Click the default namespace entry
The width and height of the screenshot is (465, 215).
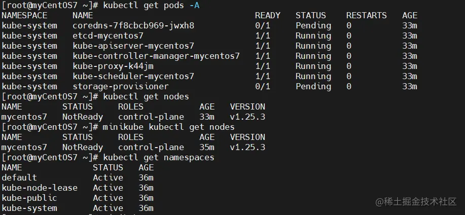tap(19, 177)
